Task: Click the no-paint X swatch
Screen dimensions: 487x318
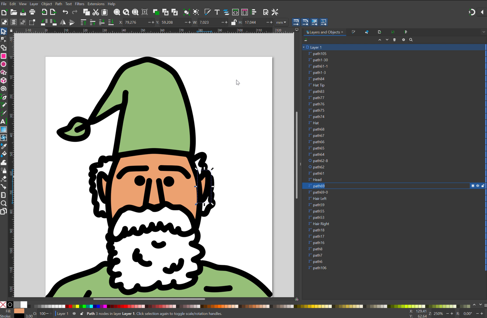Action: point(3,305)
